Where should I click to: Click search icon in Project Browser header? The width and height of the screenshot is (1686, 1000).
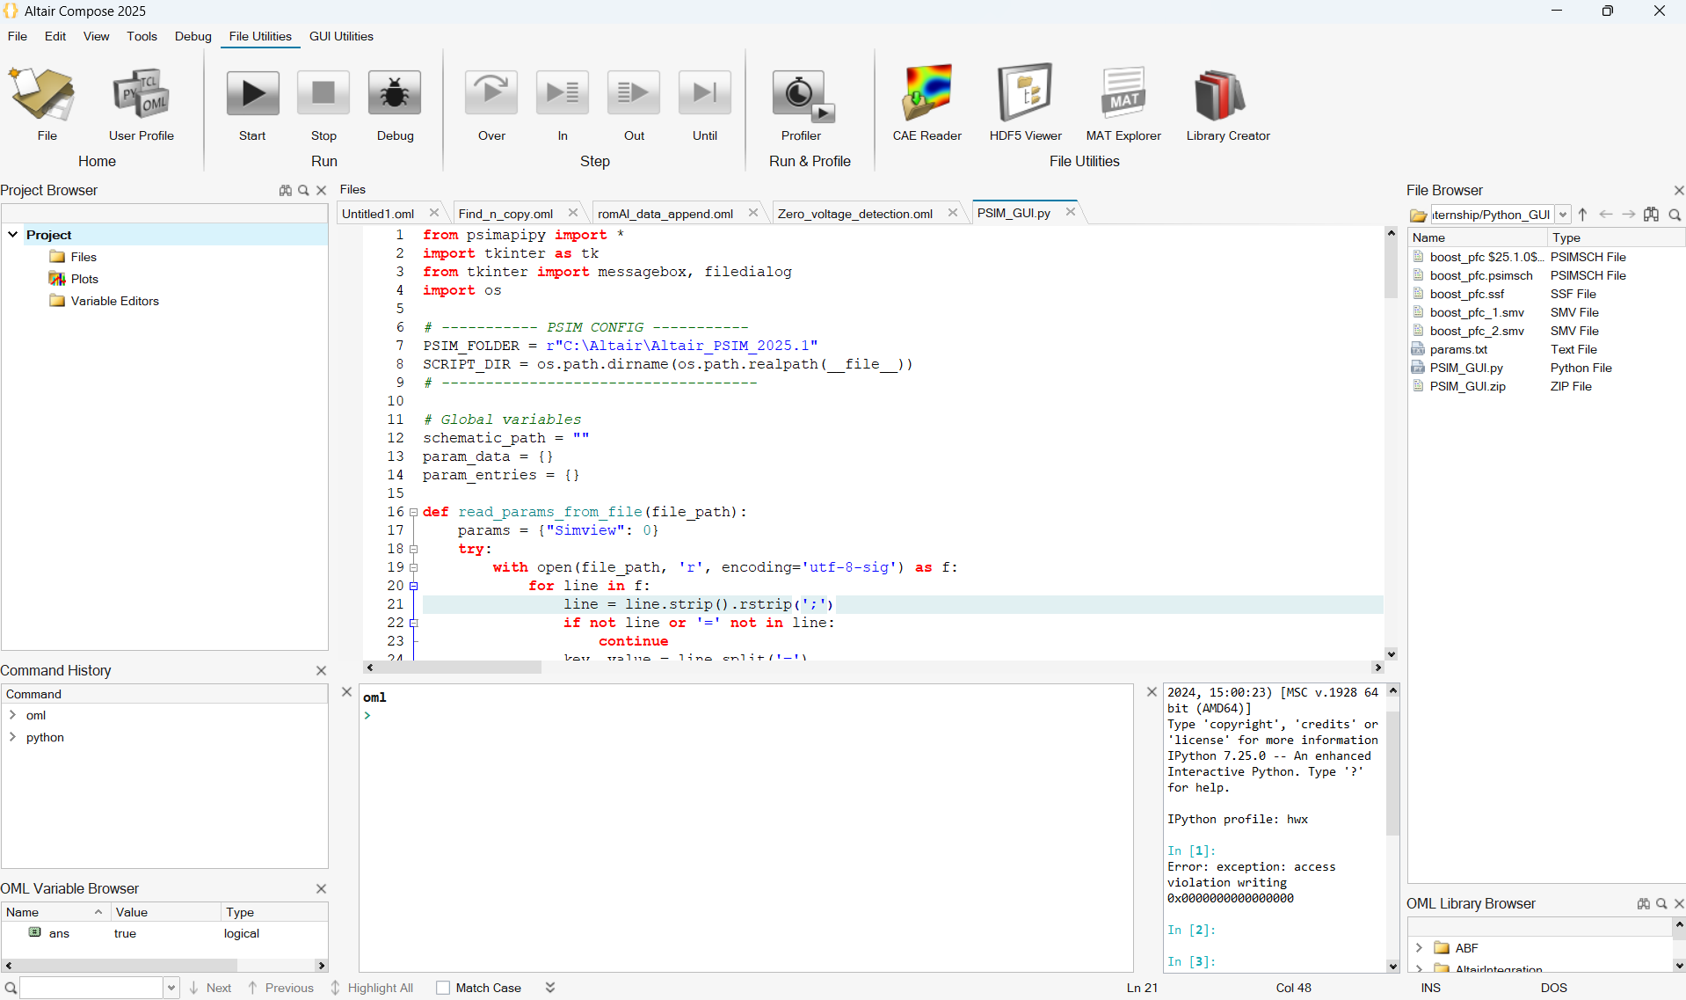tap(303, 191)
